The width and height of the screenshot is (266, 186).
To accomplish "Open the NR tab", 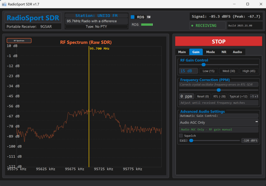I will point(224,52).
